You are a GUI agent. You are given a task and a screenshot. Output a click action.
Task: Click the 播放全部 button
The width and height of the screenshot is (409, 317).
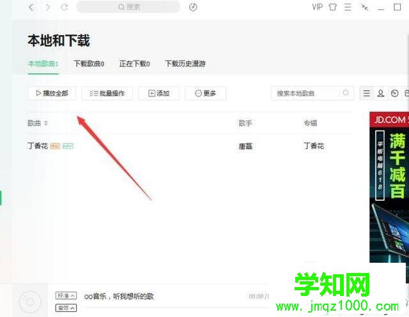(52, 93)
